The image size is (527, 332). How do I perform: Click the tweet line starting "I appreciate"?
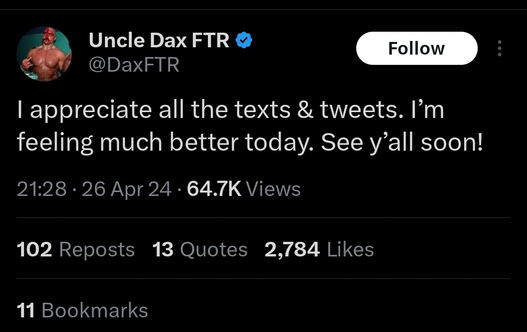[230, 110]
